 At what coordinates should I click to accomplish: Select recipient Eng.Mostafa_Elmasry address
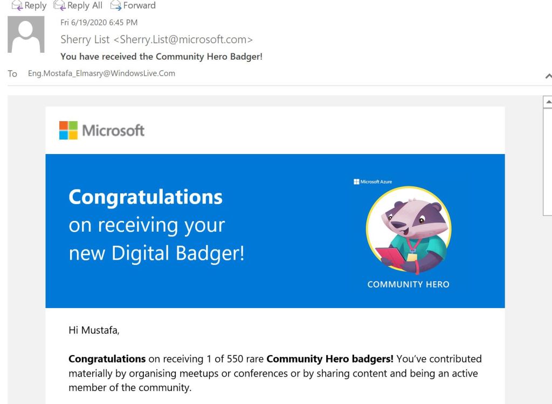point(101,73)
